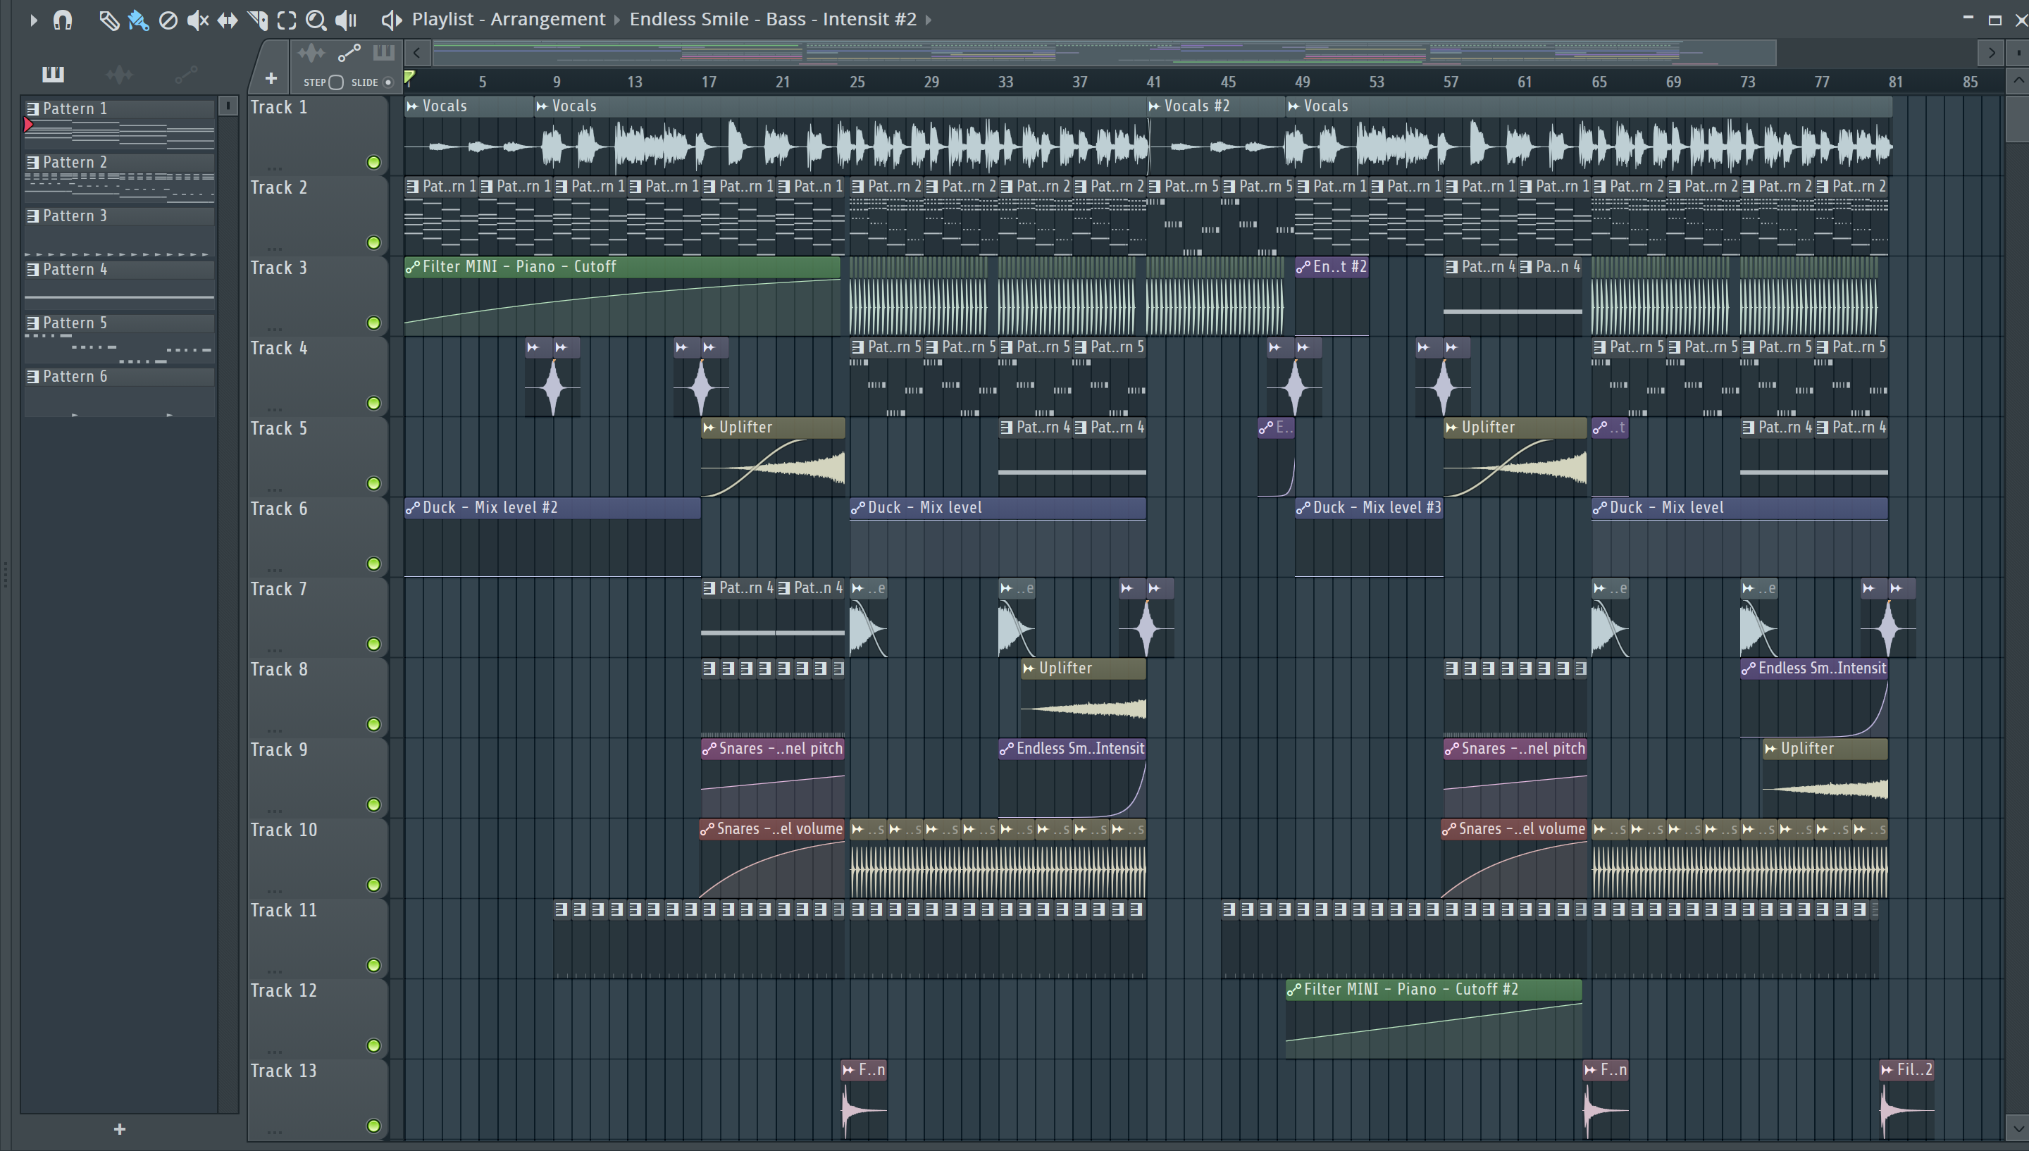This screenshot has height=1151, width=2029.
Task: Open the playlist options menu arrow
Action: pyautogui.click(x=33, y=20)
